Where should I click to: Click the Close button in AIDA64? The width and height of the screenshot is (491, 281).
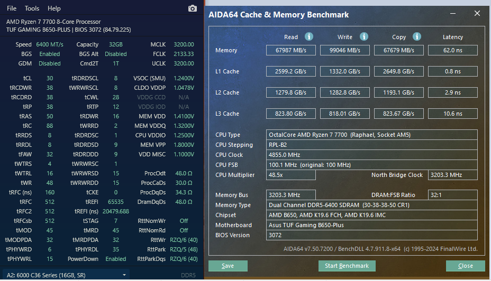[465, 266]
